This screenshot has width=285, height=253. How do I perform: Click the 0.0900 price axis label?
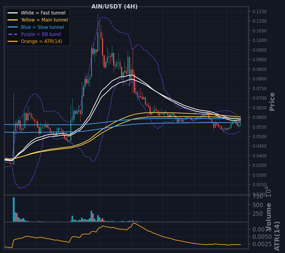coord(259,60)
